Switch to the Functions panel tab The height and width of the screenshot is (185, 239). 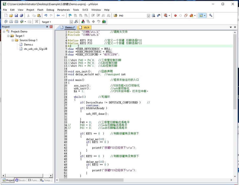coord(33,180)
